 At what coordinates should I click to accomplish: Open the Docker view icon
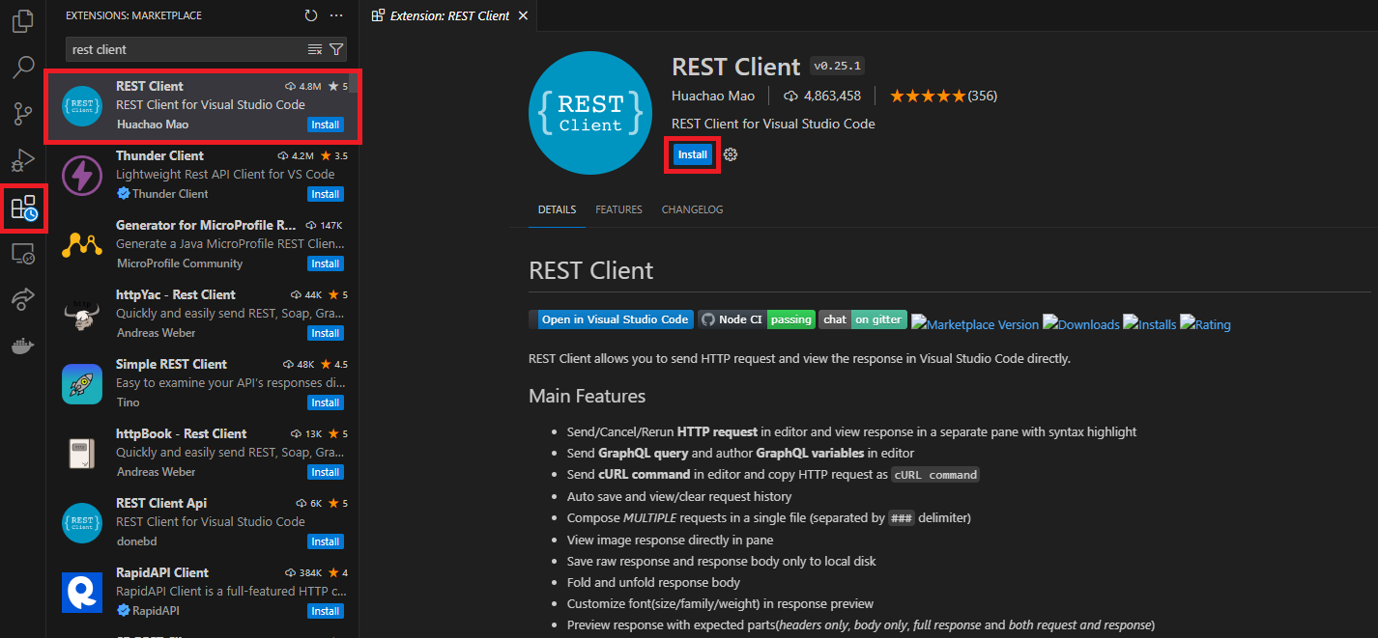tap(23, 346)
